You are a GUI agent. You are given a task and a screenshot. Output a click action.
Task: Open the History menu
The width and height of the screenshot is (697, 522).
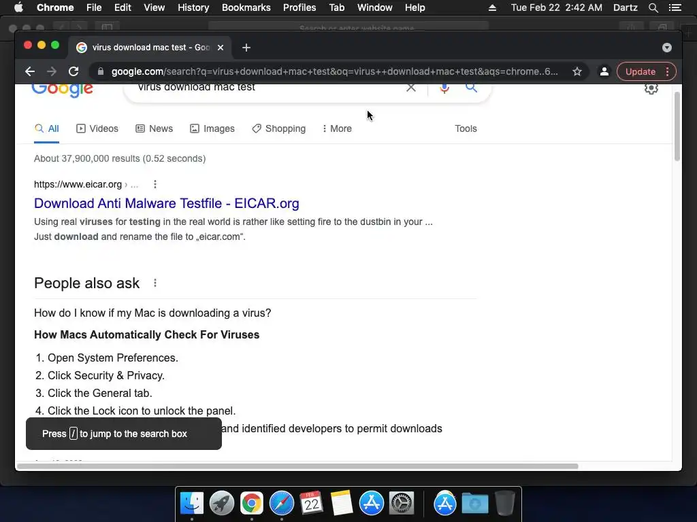(x=193, y=7)
